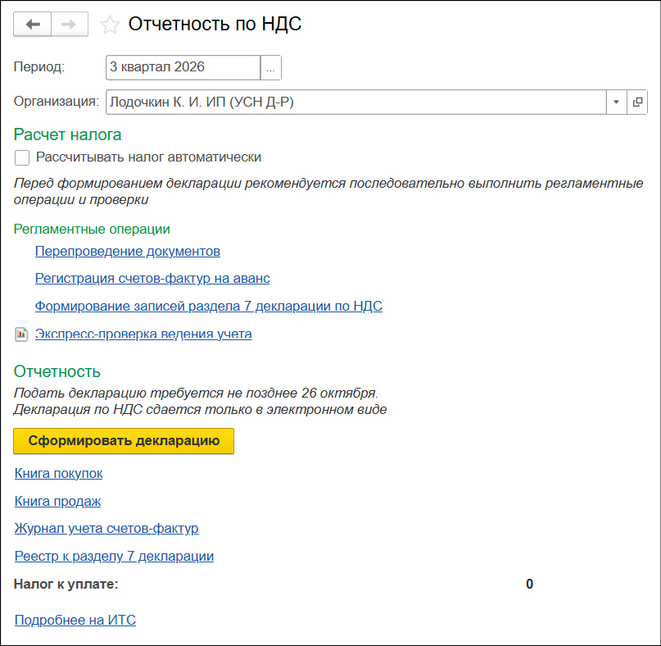Click the tax payable value 0
661x646 pixels.
tap(529, 584)
